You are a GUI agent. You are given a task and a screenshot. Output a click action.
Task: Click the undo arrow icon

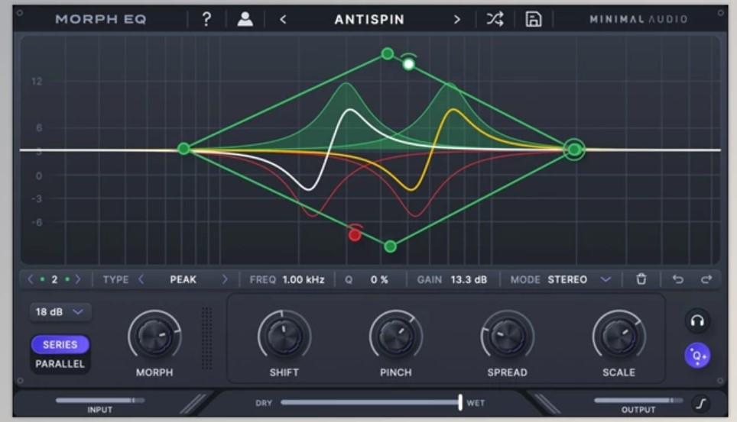click(x=677, y=279)
